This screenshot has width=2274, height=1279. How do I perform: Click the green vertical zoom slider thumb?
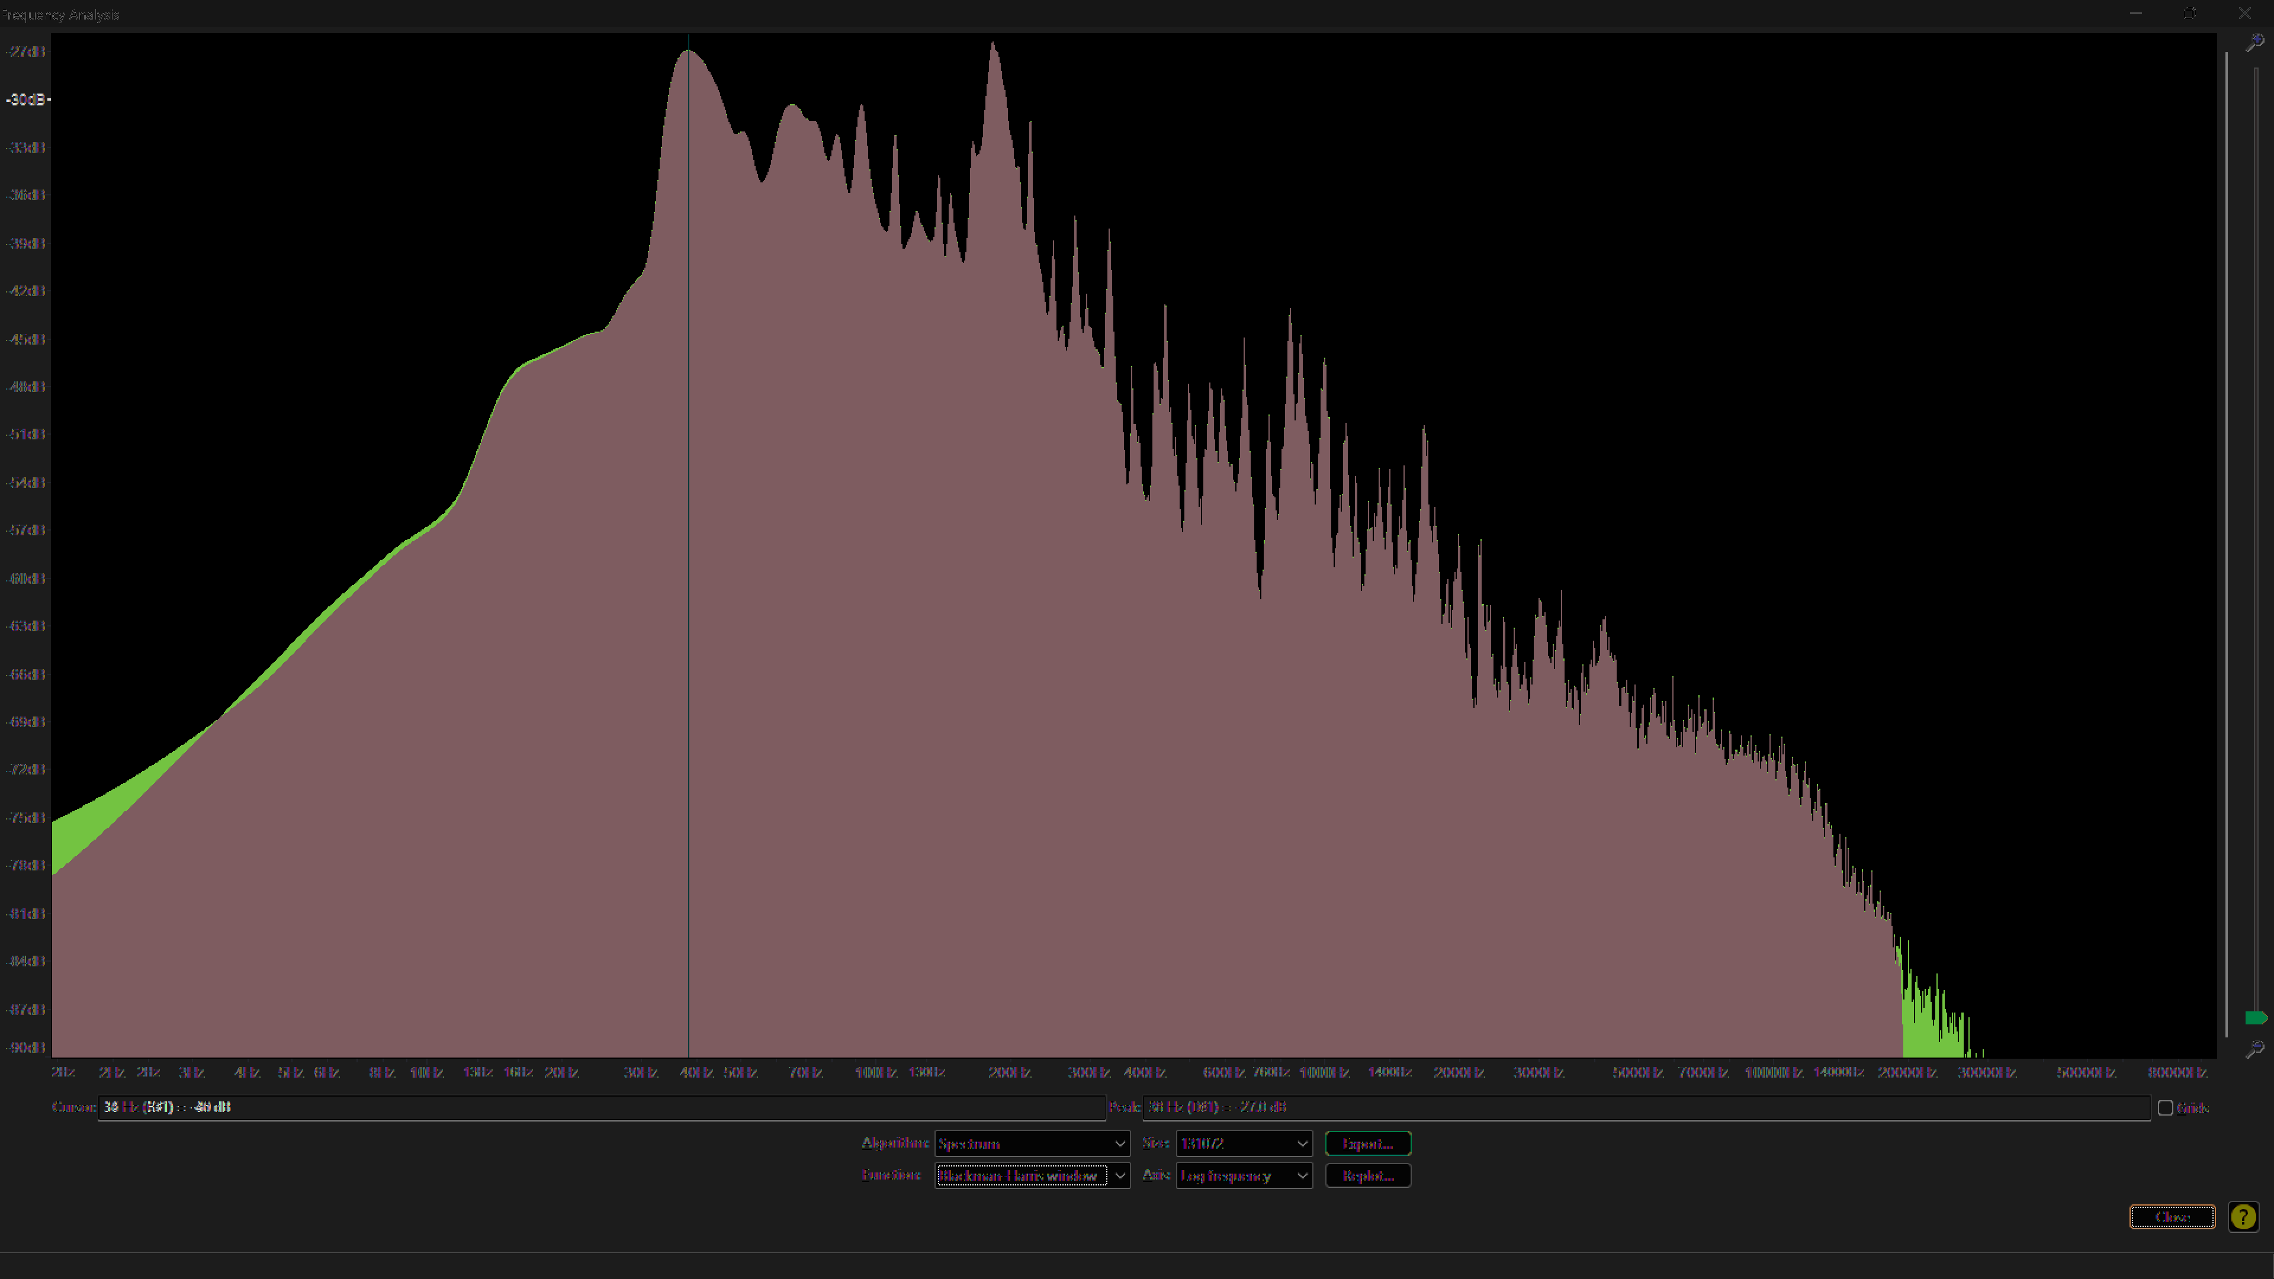(2256, 1018)
